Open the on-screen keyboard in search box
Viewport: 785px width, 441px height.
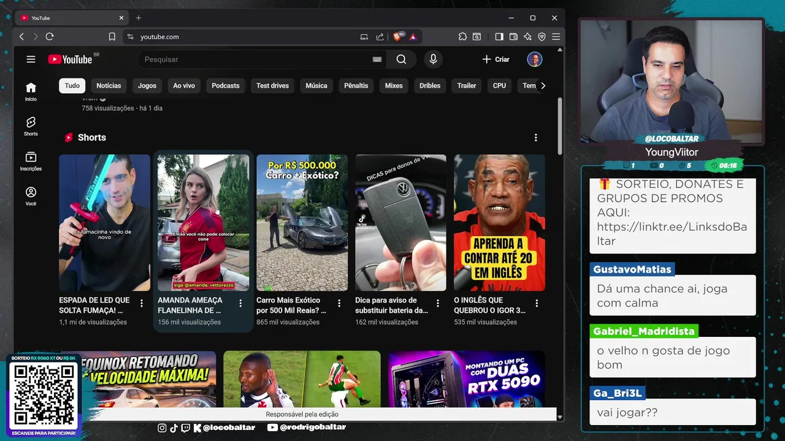377,59
